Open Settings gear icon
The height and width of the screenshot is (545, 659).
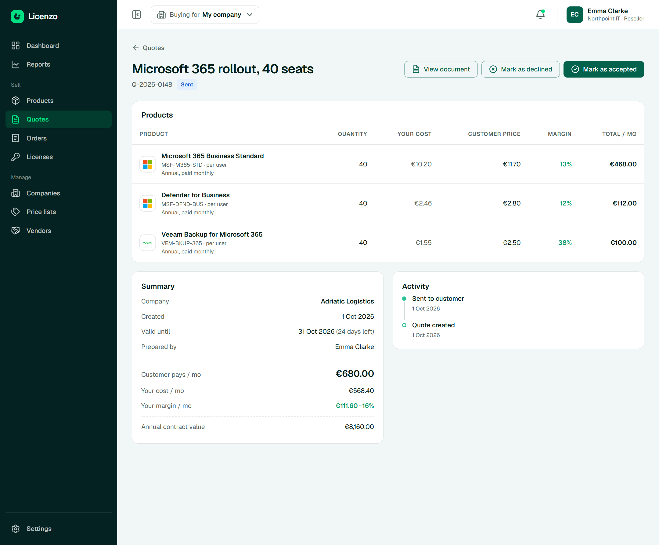15,529
